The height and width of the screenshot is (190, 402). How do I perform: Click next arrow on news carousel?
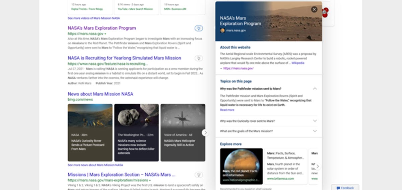[x=205, y=132]
